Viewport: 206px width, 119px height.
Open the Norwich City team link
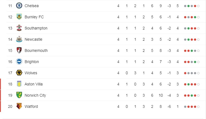point(35,95)
